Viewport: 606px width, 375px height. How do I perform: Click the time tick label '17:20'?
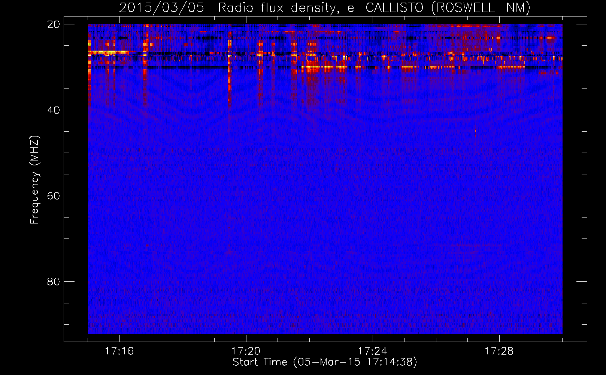(x=246, y=351)
